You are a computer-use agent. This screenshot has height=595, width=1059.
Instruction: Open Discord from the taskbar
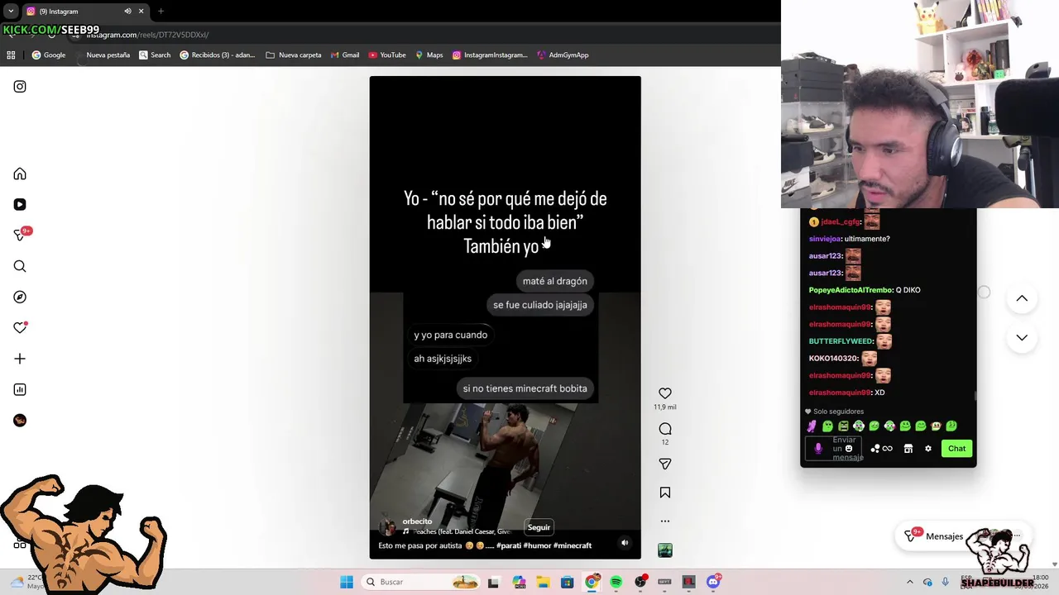pos(713,582)
